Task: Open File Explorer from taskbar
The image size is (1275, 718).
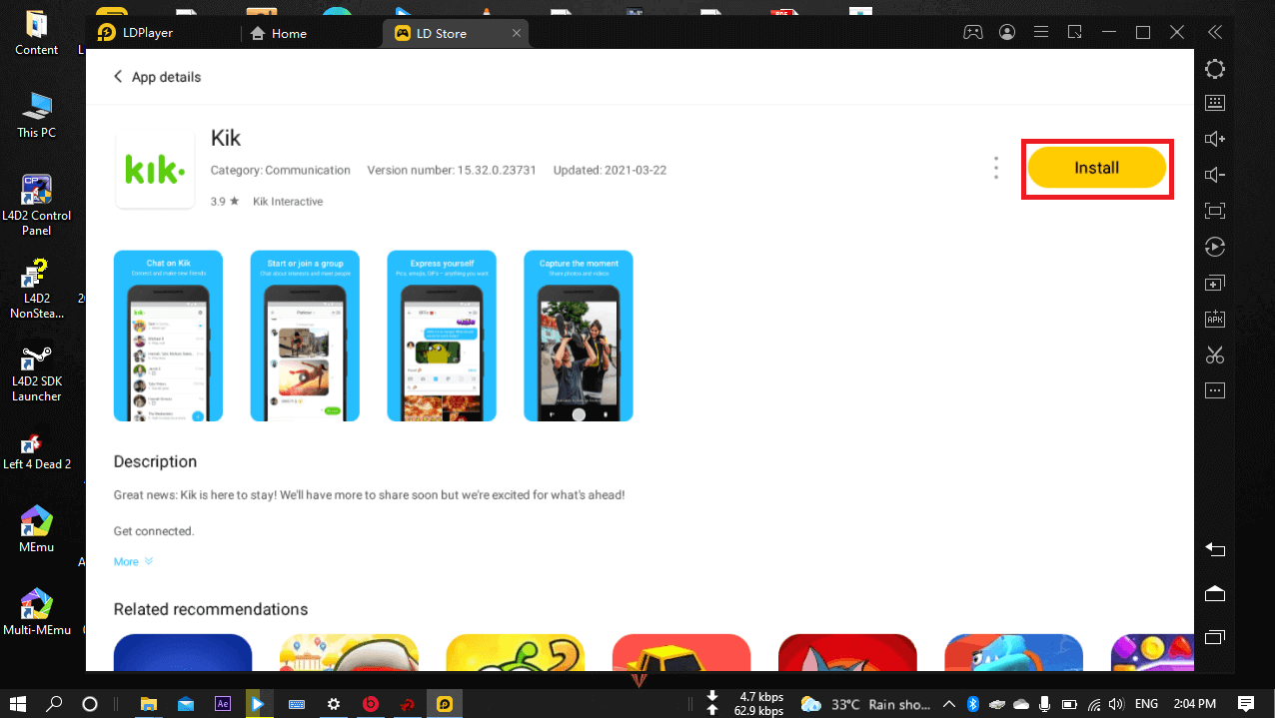Action: click(x=149, y=703)
